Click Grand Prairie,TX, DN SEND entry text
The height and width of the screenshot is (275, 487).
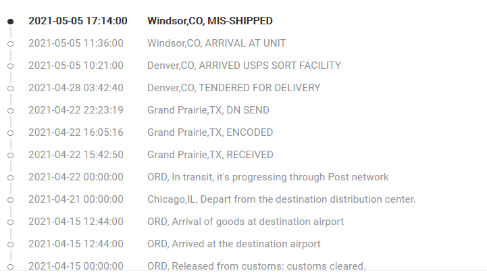pos(208,110)
